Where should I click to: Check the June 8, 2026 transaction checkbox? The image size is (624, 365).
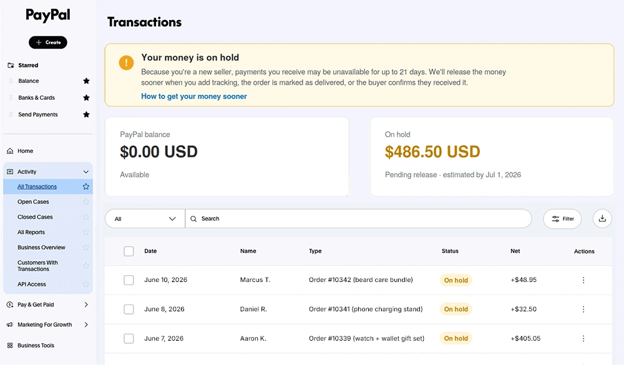(129, 309)
